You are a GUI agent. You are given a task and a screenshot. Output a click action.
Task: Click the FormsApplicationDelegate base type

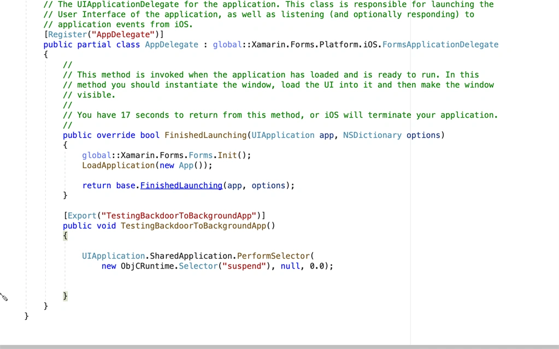coord(440,45)
